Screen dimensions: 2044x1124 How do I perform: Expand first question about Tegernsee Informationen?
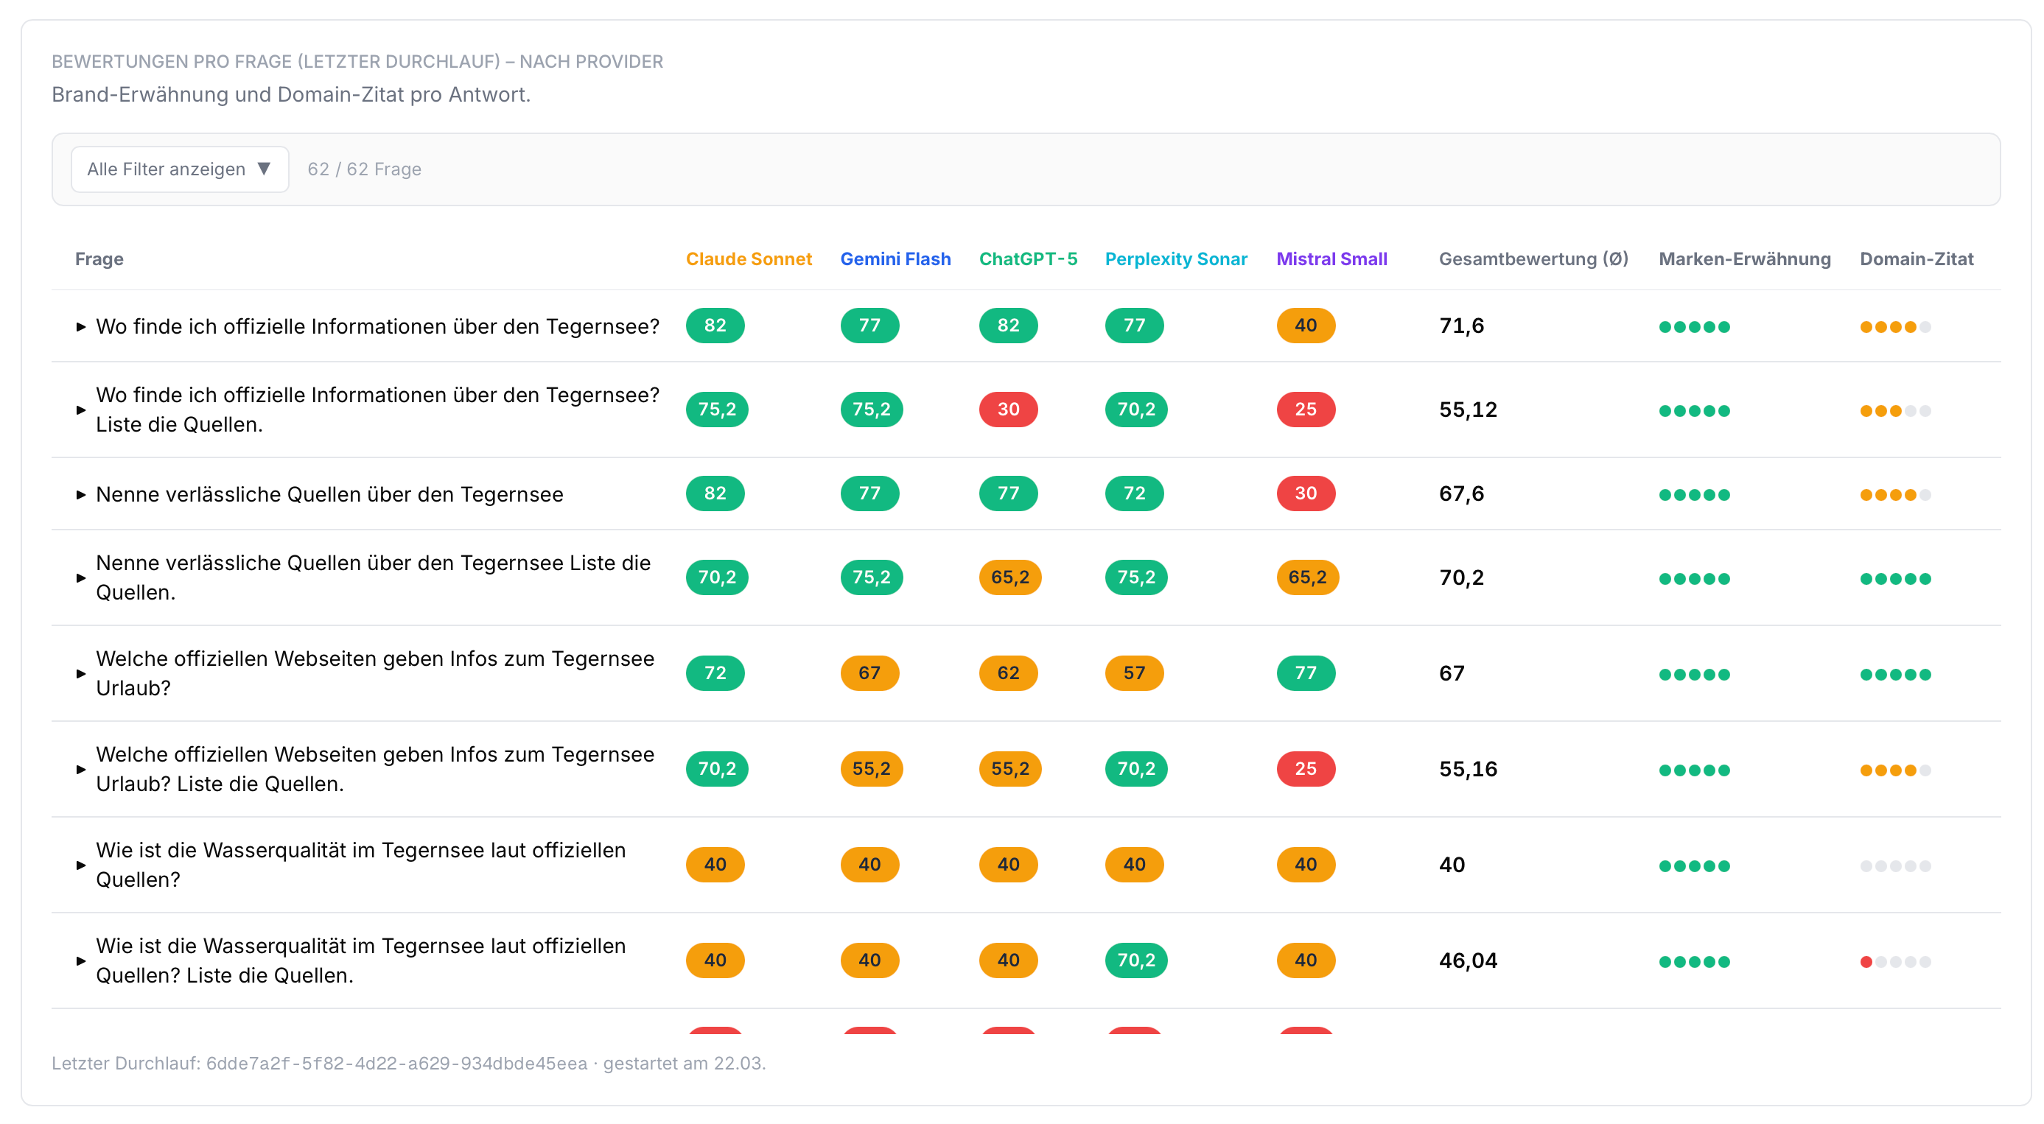(81, 326)
